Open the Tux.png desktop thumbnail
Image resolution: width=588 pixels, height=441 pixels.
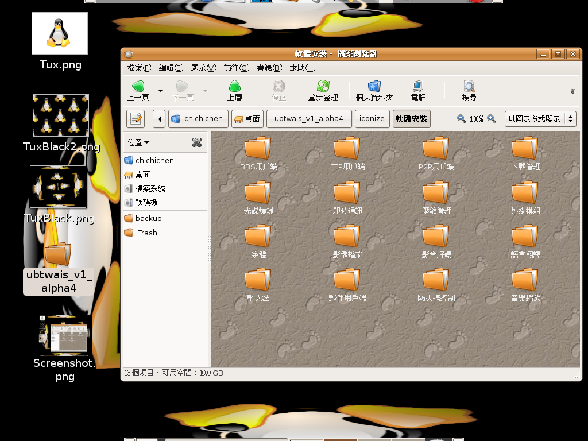click(60, 33)
